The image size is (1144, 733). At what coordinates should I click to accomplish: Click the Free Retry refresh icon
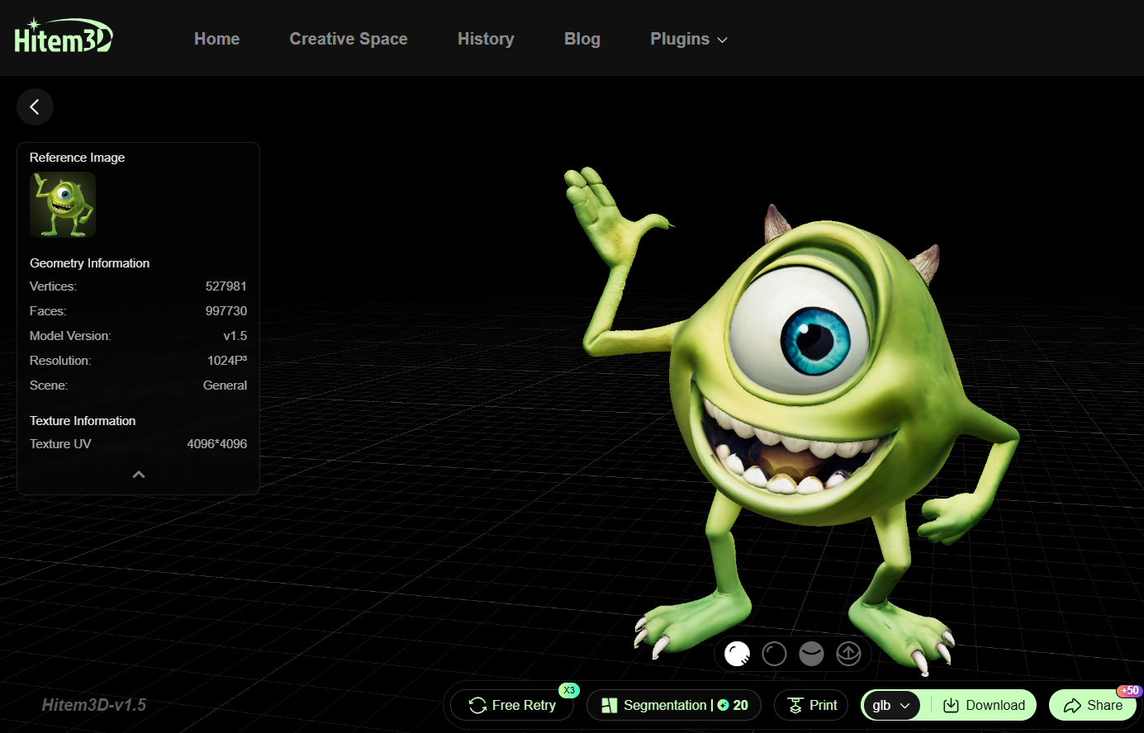pos(477,705)
